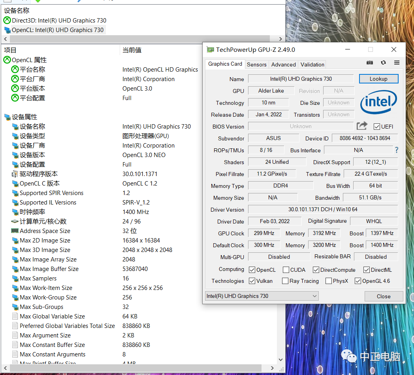Click the device list left scroll arrow
The height and width of the screenshot is (375, 414).
coord(6,39)
